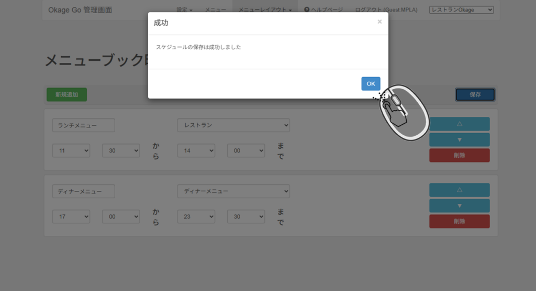Open the lunch start hour 11 dropdown

[x=71, y=150]
